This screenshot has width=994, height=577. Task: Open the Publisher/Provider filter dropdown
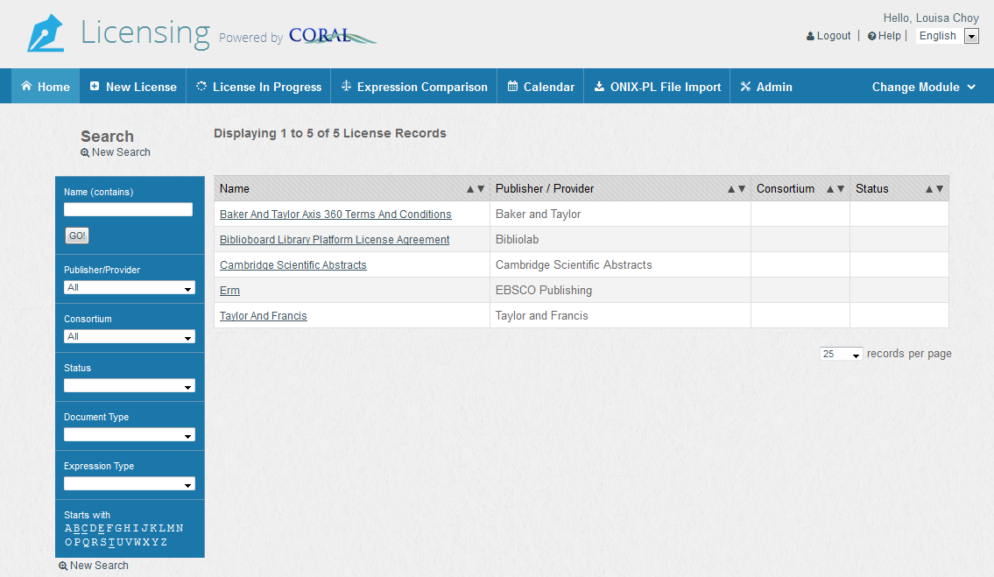(x=130, y=288)
